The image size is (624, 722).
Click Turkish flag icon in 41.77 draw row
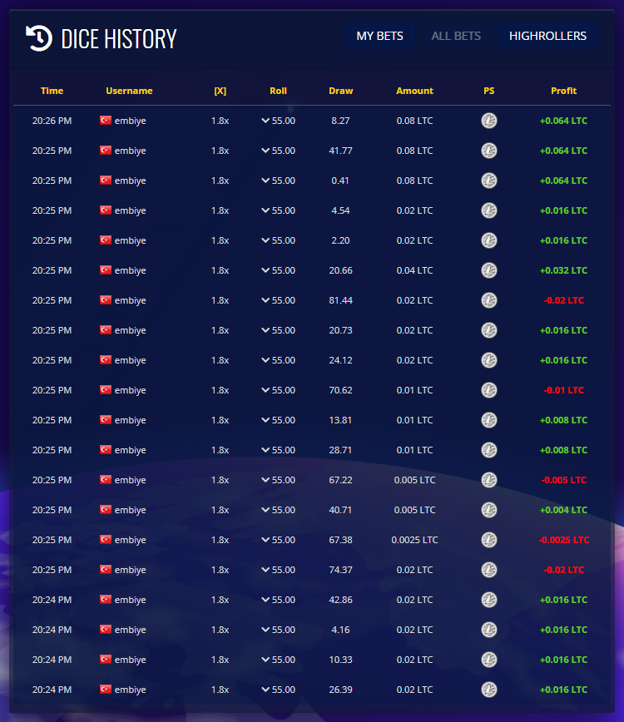[106, 150]
